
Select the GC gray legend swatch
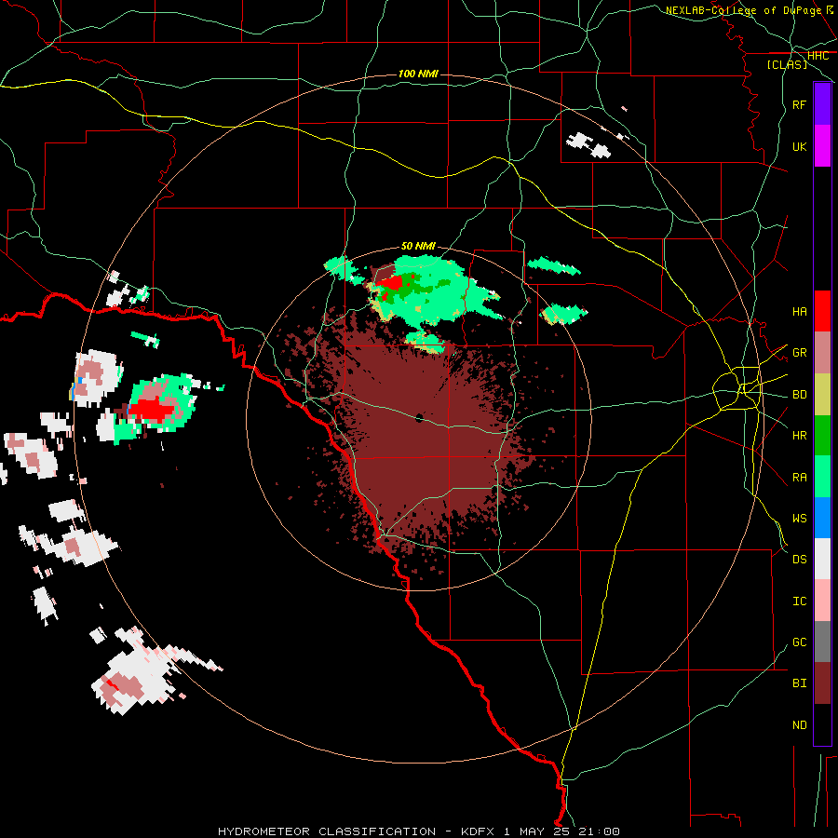click(822, 642)
